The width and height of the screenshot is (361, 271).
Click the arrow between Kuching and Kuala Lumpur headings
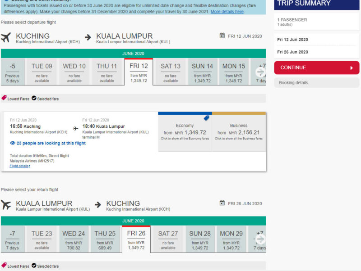[88, 37]
